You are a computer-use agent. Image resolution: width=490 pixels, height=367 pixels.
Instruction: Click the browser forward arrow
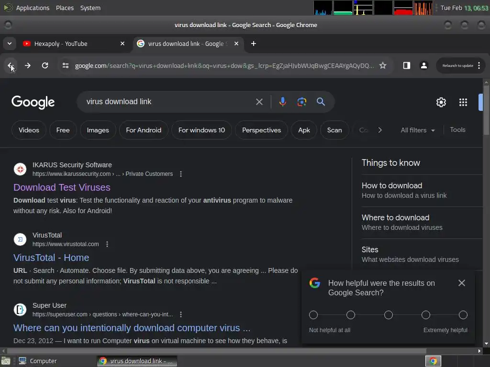pyautogui.click(x=27, y=65)
